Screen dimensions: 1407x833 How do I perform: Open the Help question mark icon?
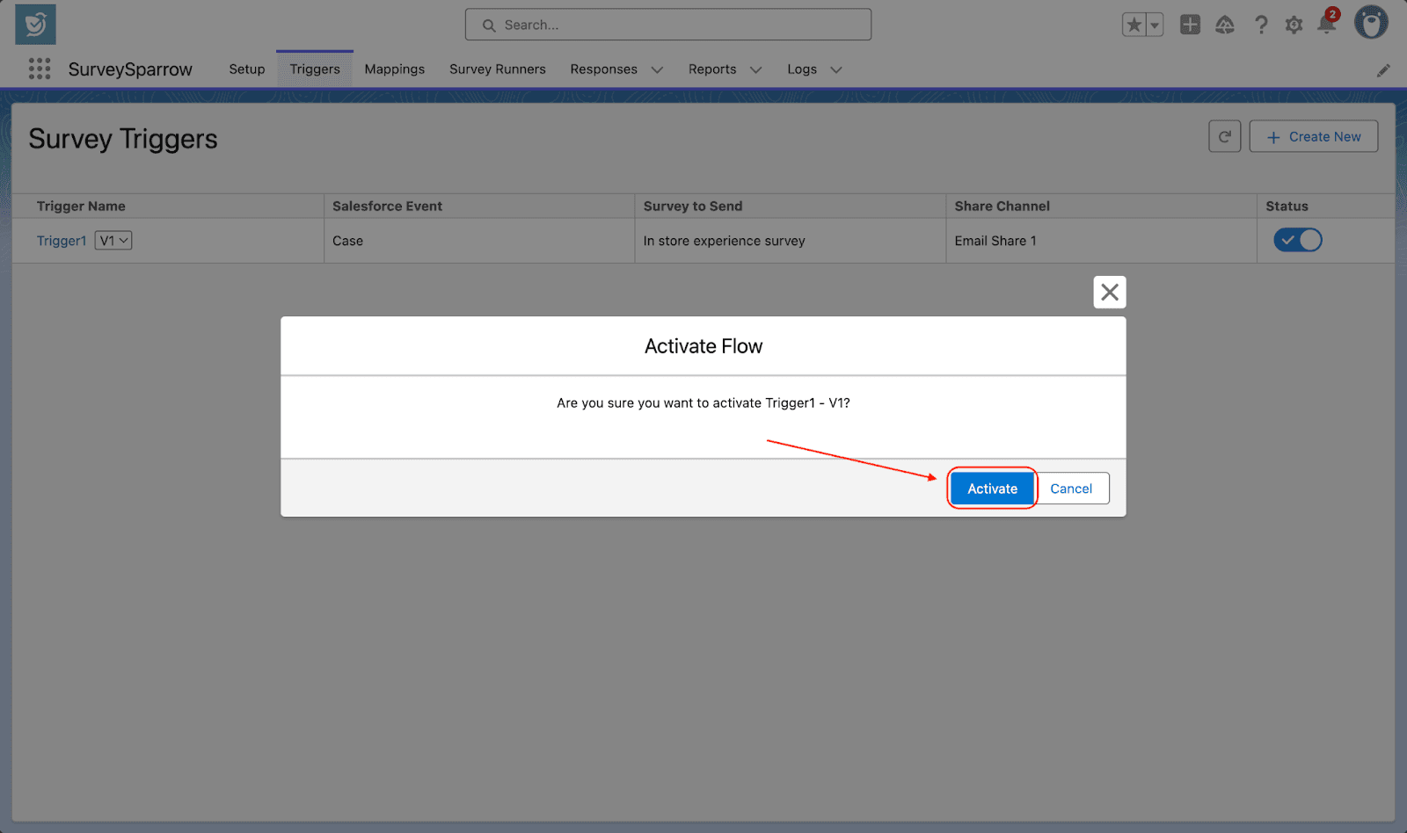pyautogui.click(x=1261, y=25)
